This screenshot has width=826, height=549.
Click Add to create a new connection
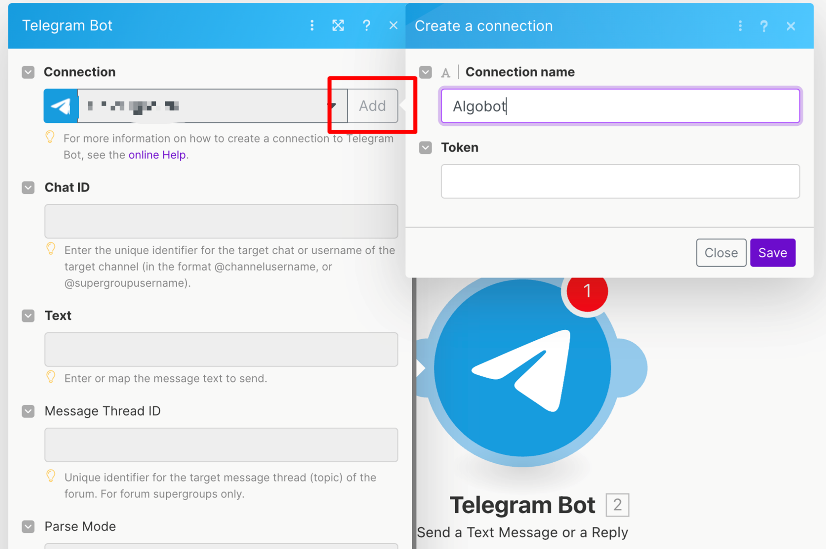point(372,106)
